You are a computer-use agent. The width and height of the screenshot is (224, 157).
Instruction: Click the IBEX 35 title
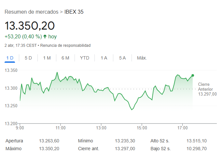74,12
